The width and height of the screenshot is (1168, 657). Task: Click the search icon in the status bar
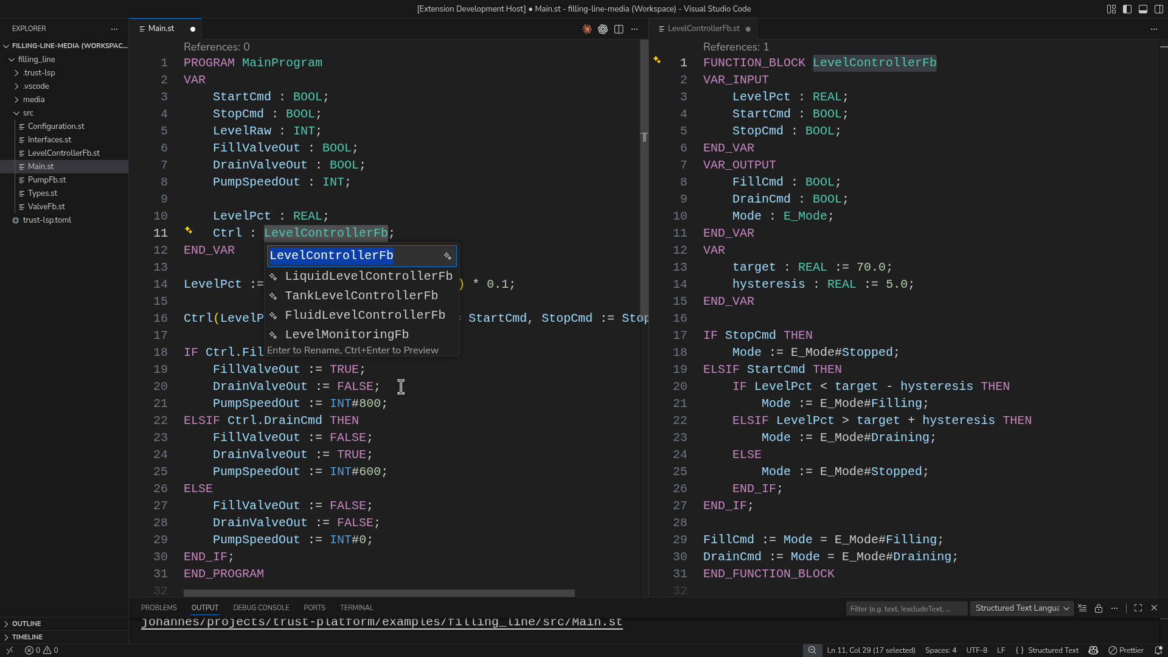tap(812, 650)
